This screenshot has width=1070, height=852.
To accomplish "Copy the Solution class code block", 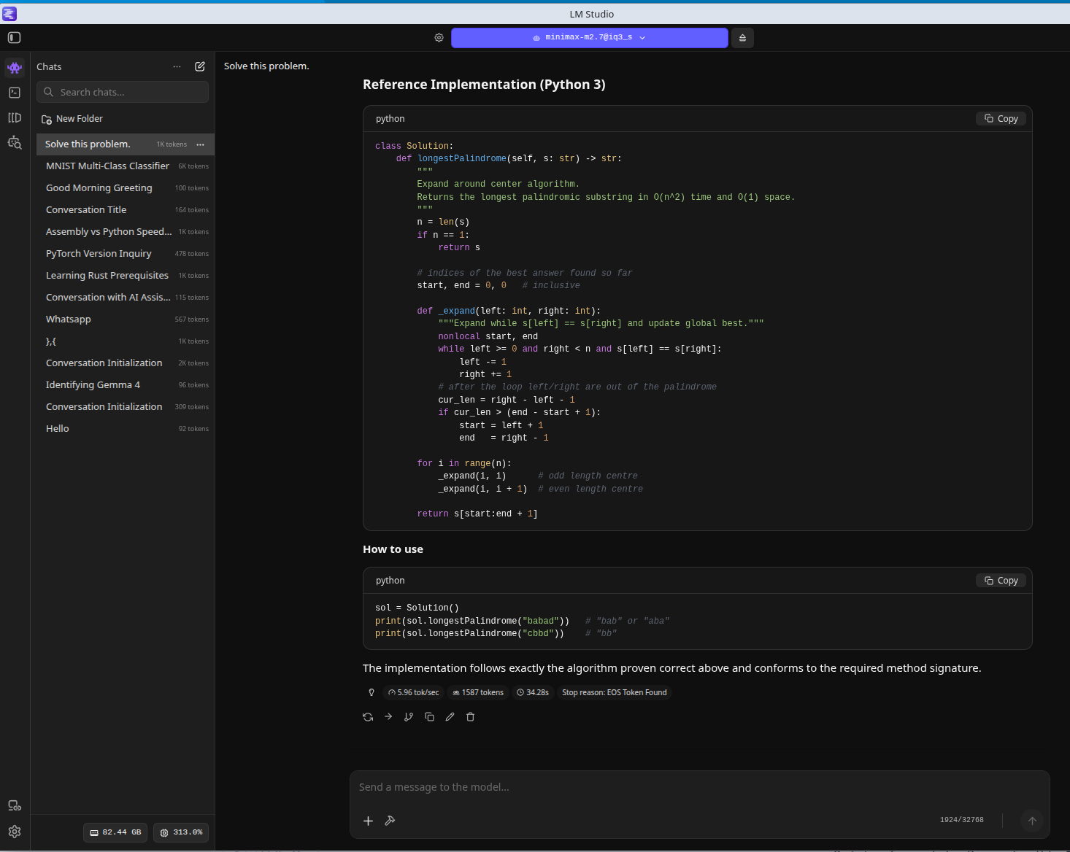I will tap(1001, 119).
